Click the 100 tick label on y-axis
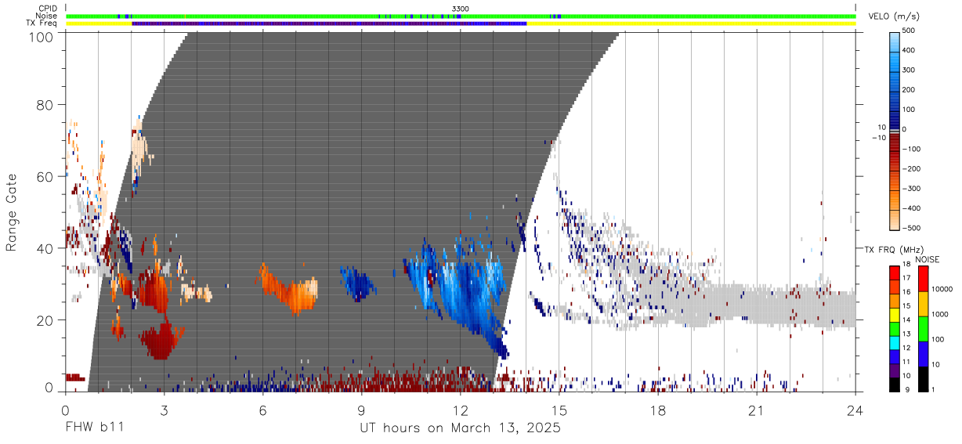Viewport: 962px width, 444px height. [x=42, y=36]
